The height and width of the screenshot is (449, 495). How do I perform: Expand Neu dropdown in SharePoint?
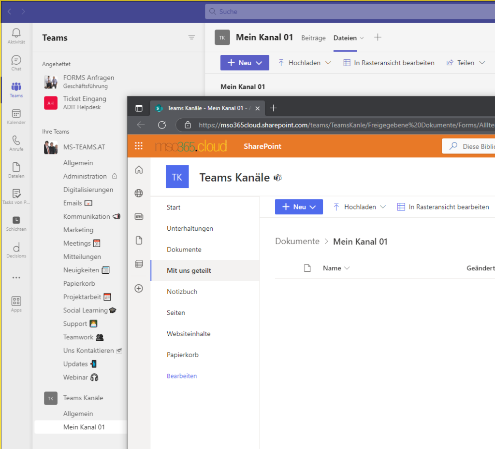tap(313, 207)
